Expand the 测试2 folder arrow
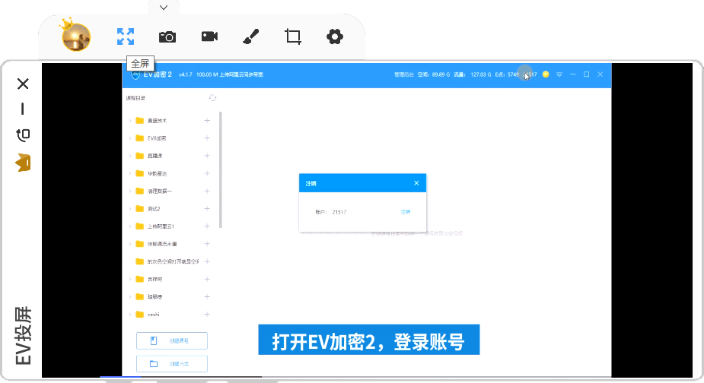This screenshot has width=704, height=383. (130, 208)
